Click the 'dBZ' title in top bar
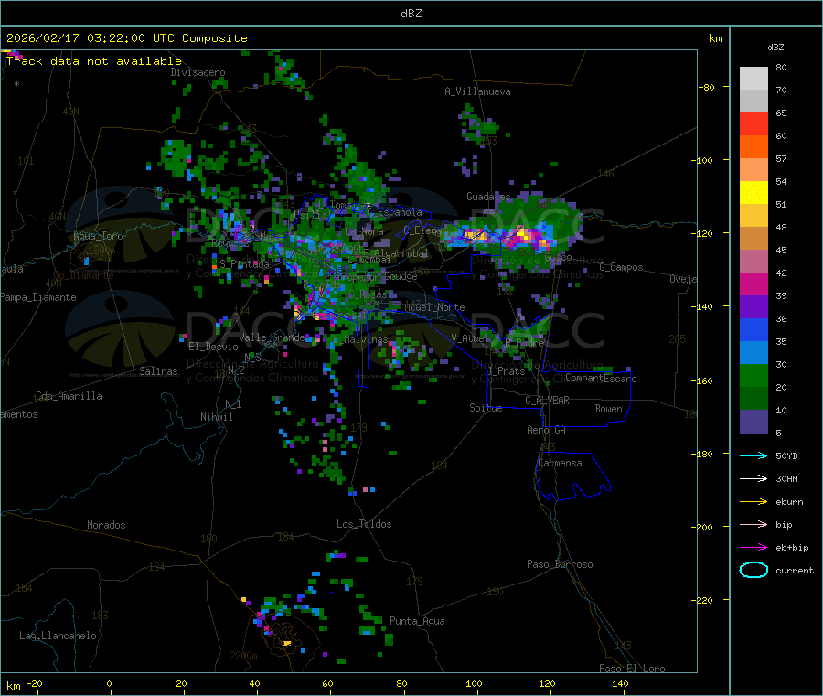 point(411,14)
